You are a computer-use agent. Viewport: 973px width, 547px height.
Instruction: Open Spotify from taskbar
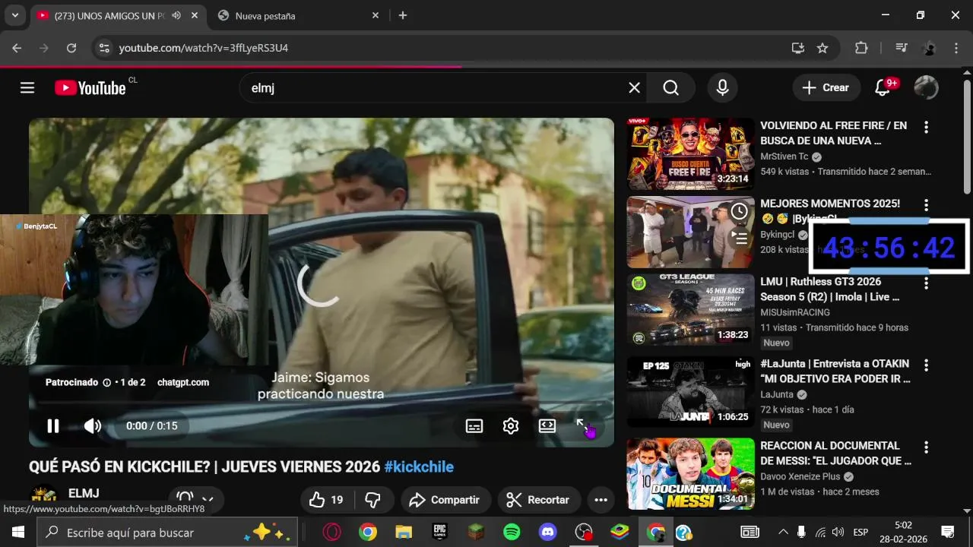tap(512, 533)
